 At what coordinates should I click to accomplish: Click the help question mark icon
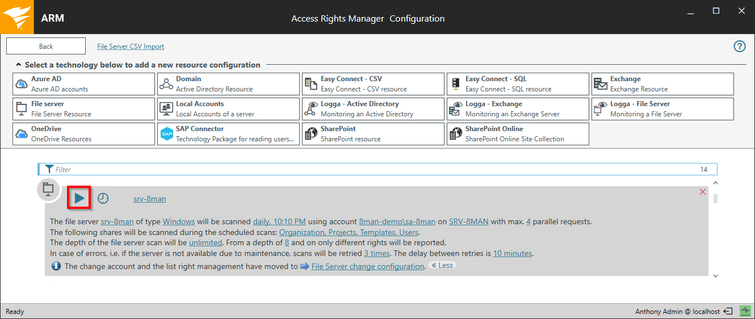739,47
